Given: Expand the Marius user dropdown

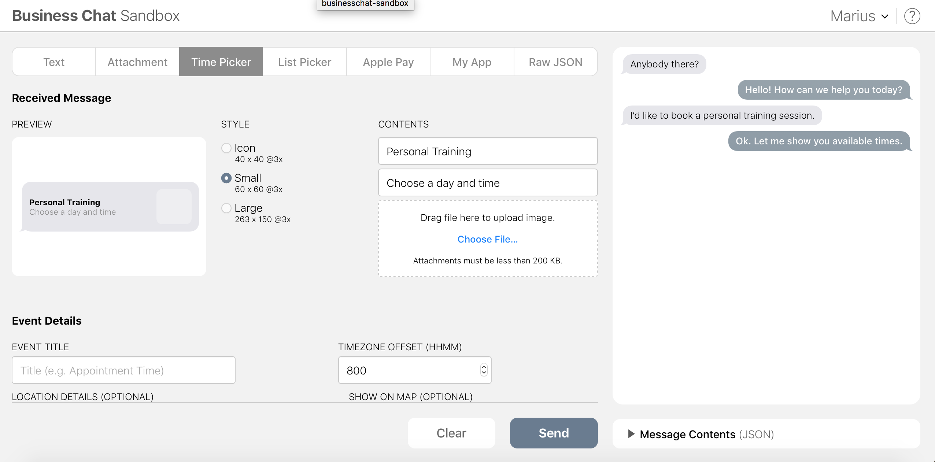Looking at the screenshot, I should [x=859, y=16].
